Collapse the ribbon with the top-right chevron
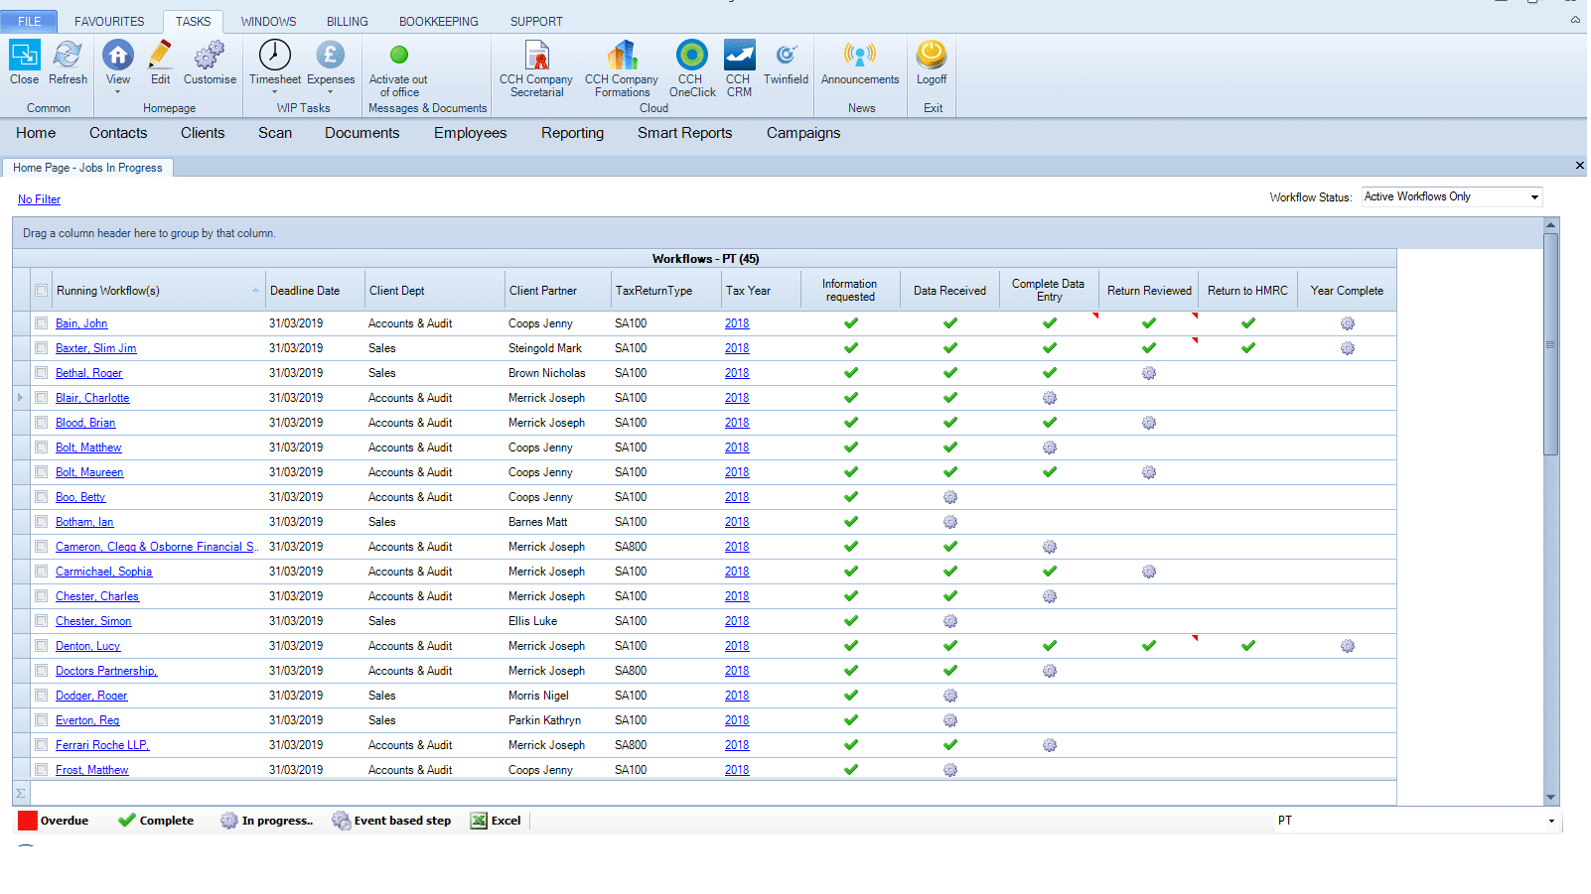Viewport: 1591px width, 894px height. [1575, 20]
